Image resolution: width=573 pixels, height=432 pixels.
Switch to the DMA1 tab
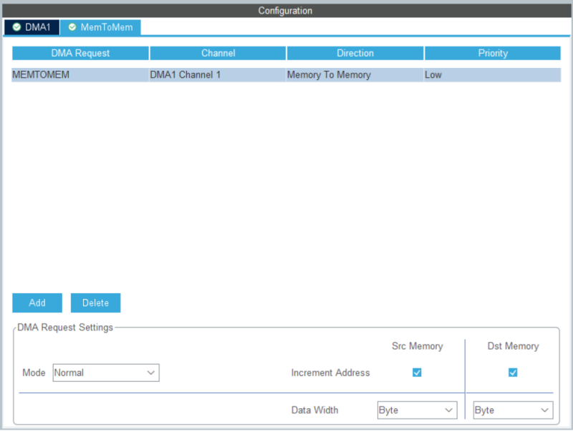pos(32,26)
